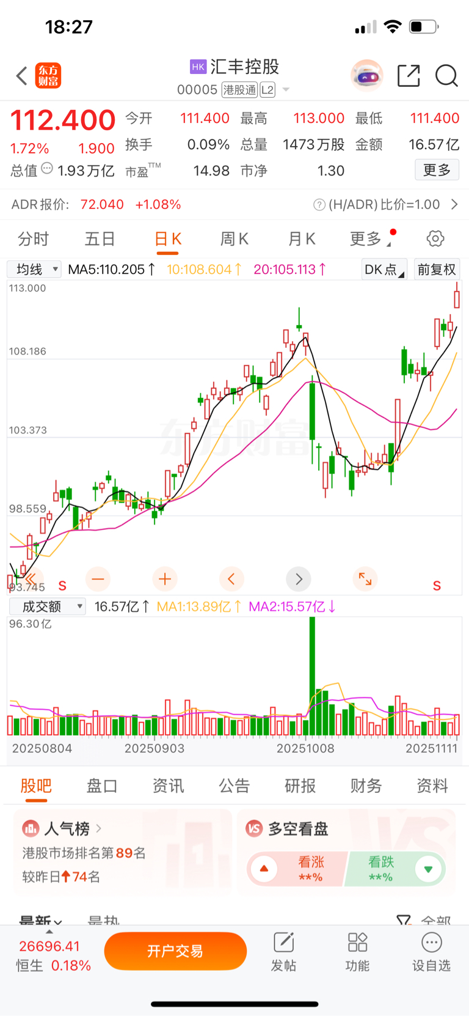Screen dimensions: 469x1016
Task: Open the AI assistant robot avatar
Action: [367, 76]
